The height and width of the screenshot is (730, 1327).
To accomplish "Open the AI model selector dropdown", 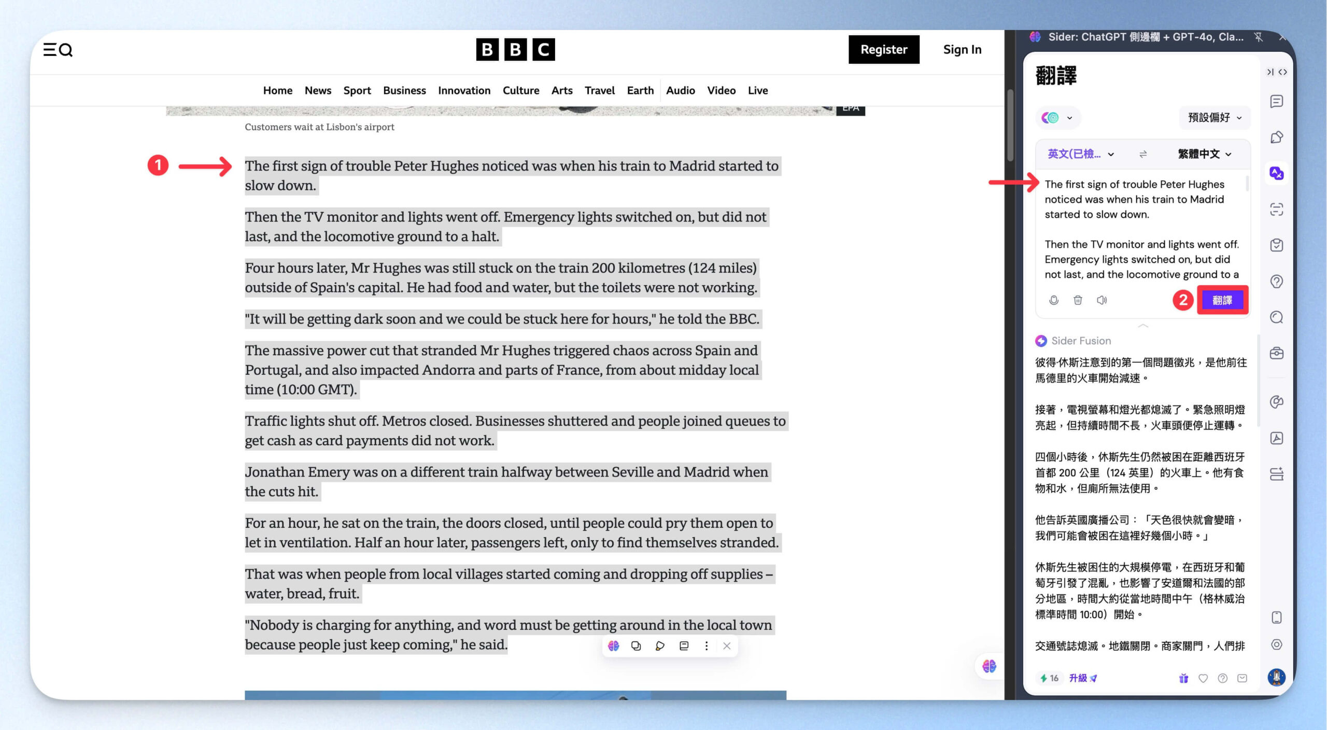I will click(x=1057, y=118).
